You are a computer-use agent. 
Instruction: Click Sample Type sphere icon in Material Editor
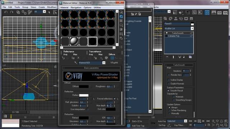tap(121, 12)
